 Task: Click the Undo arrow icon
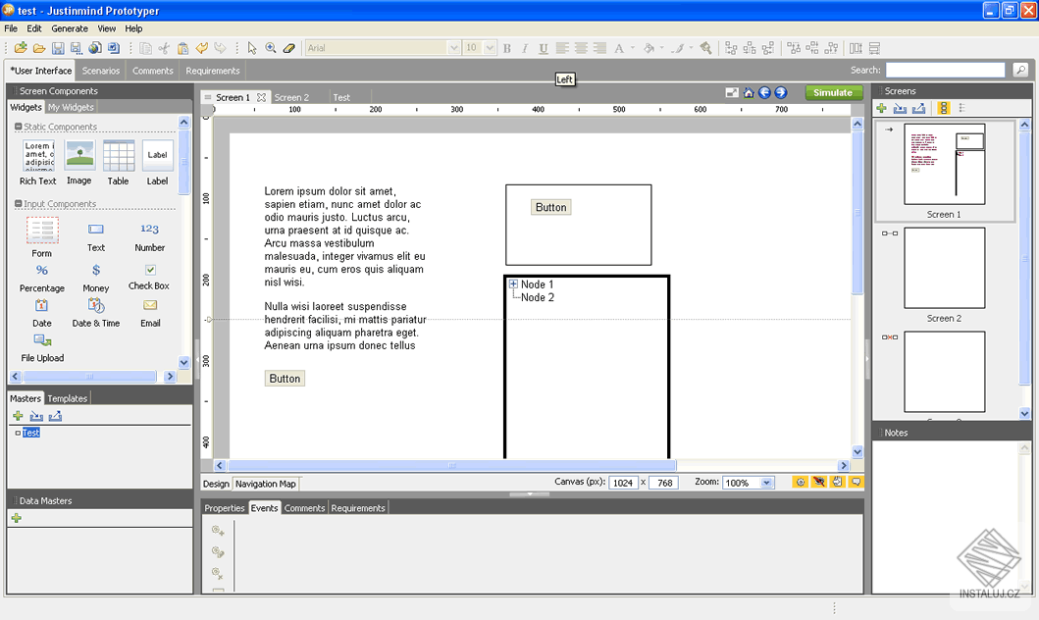point(201,48)
